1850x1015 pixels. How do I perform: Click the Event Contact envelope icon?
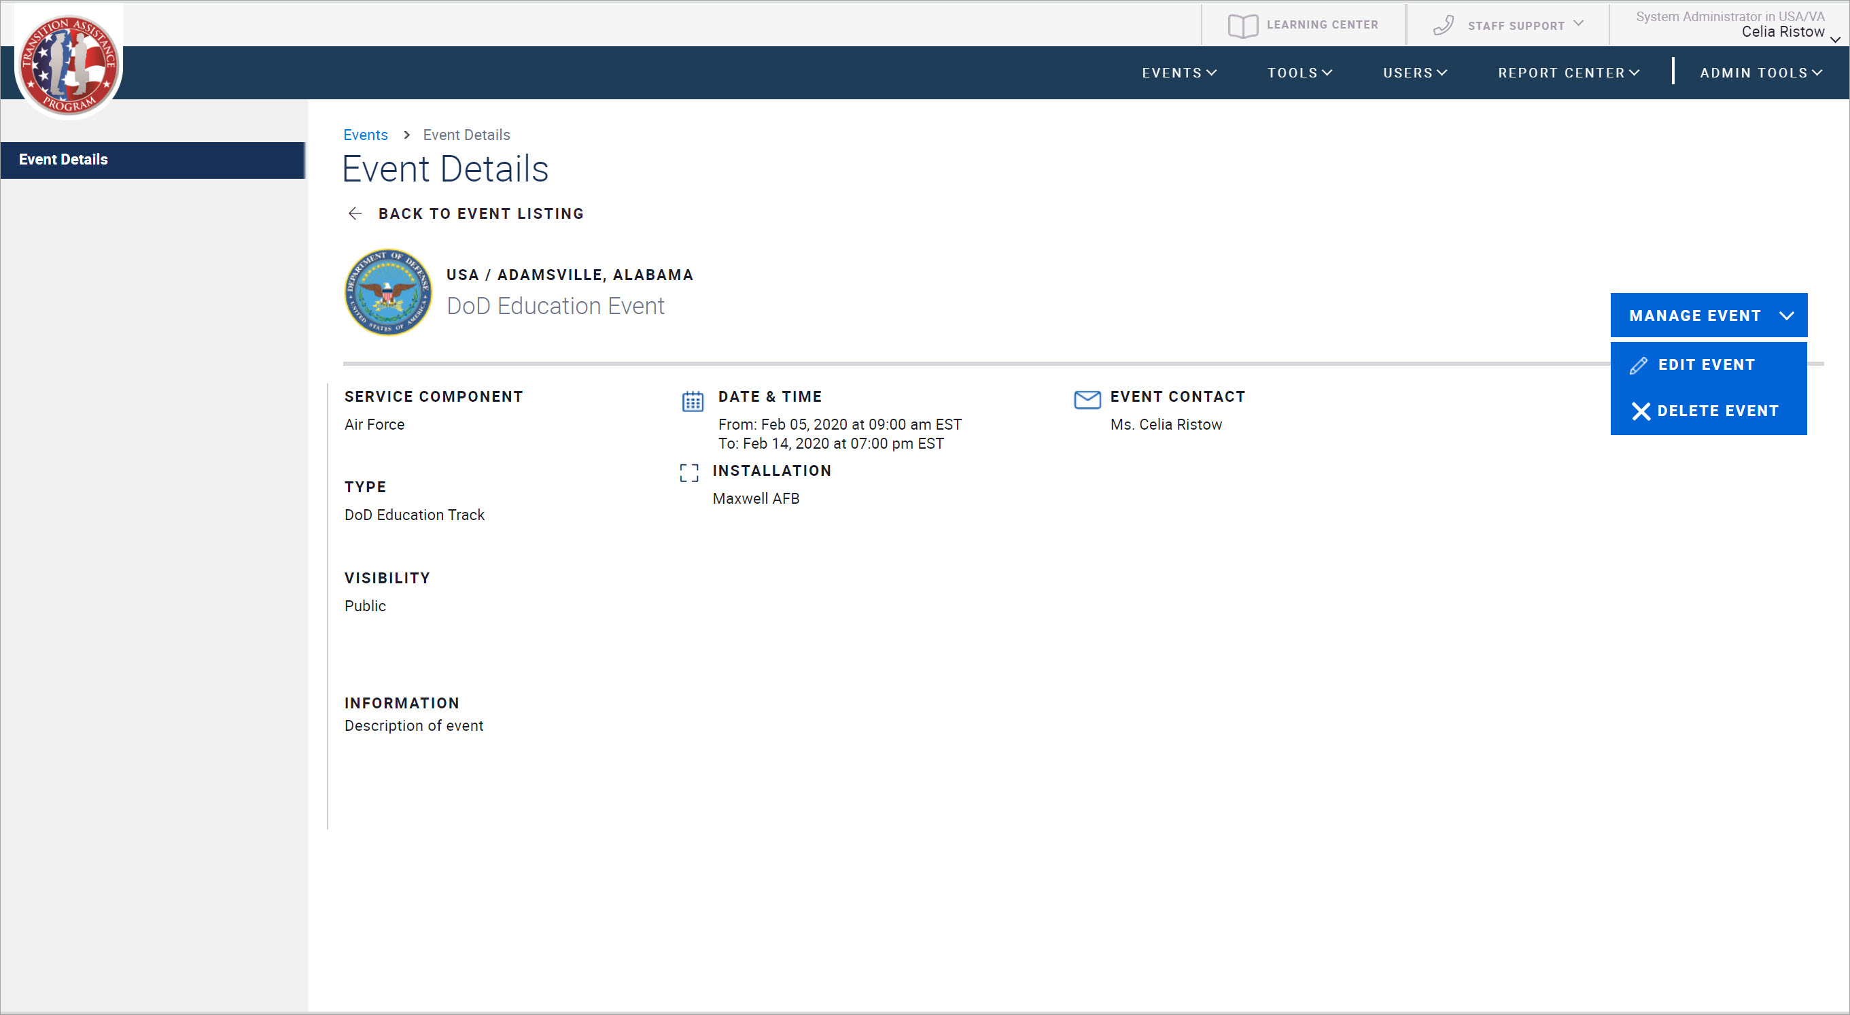1087,399
